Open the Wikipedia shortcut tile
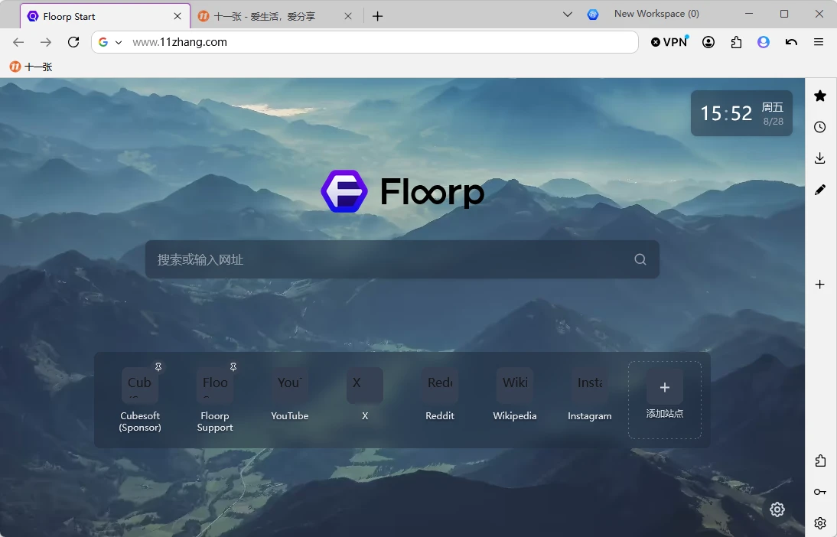The image size is (837, 537). tap(515, 395)
